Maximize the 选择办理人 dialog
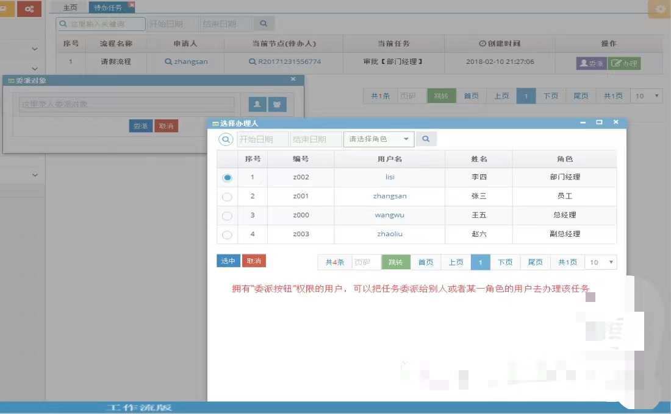The width and height of the screenshot is (671, 414). tap(599, 122)
